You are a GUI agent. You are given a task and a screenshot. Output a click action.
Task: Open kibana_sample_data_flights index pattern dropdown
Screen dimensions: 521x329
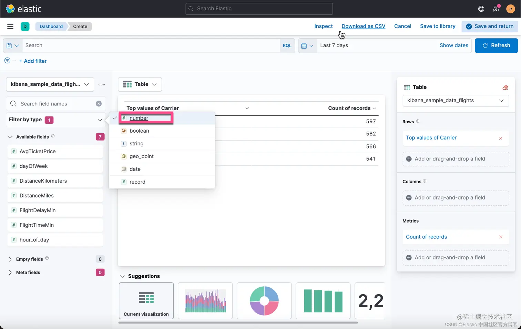click(50, 84)
